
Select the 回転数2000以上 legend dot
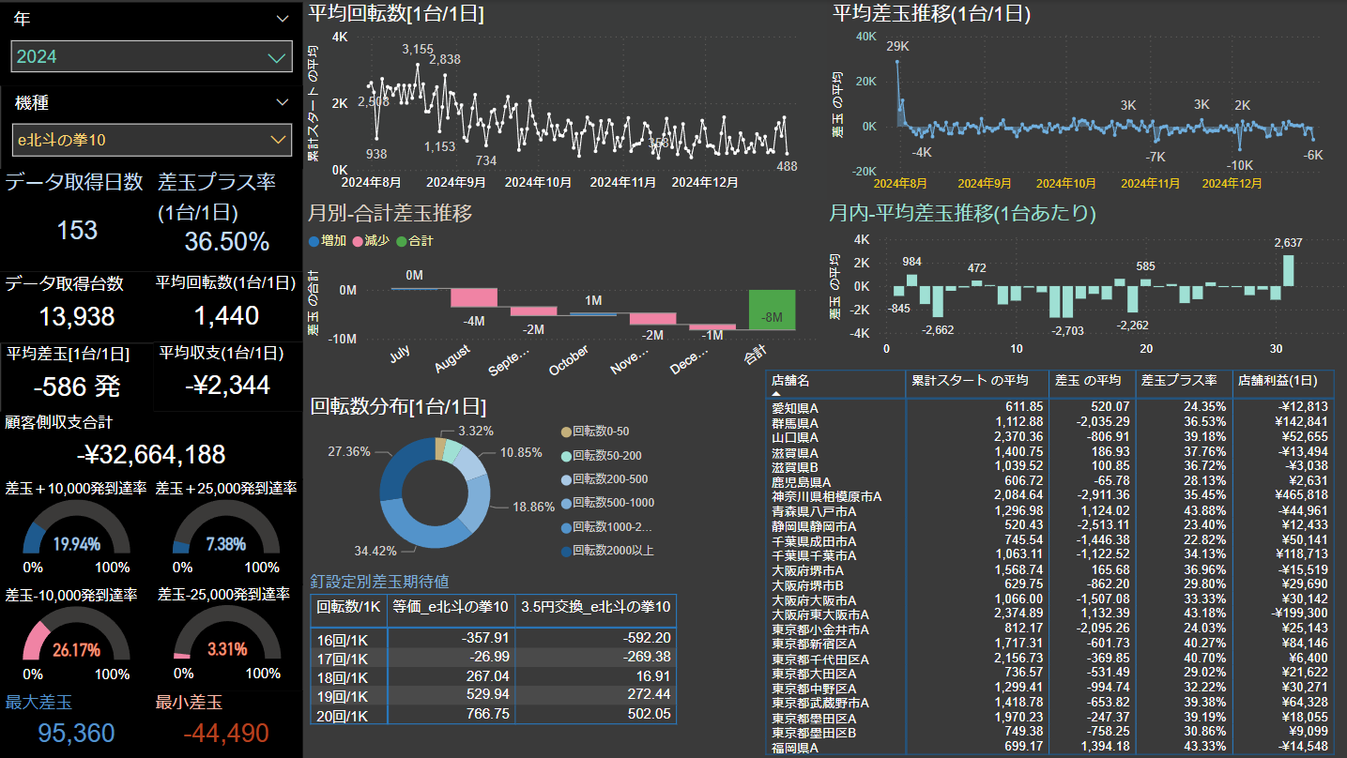(565, 551)
